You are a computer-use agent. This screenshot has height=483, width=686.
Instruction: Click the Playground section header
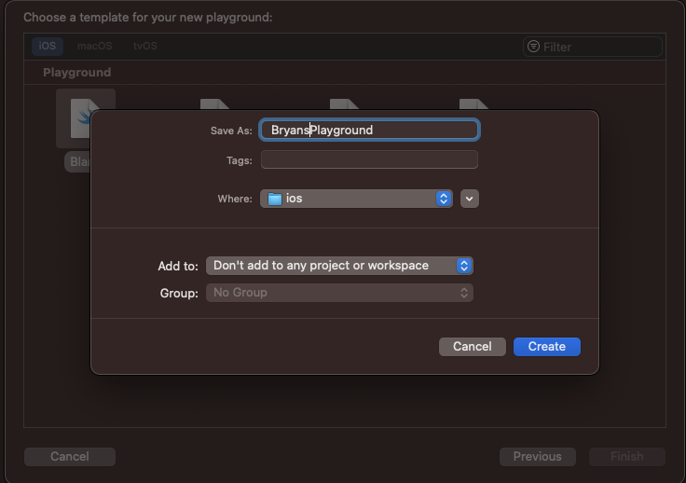(x=77, y=72)
